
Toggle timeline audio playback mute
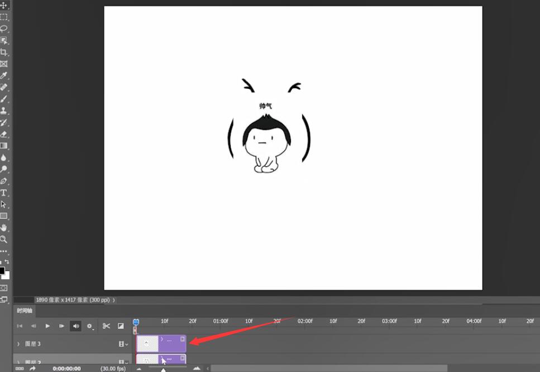pos(75,326)
